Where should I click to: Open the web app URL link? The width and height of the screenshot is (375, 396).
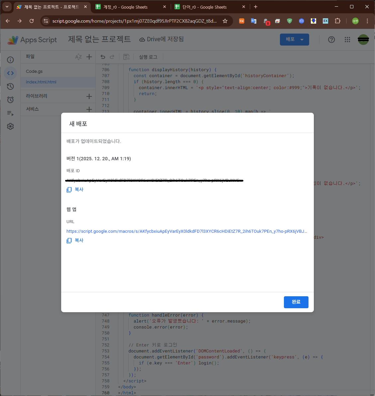coord(187,231)
